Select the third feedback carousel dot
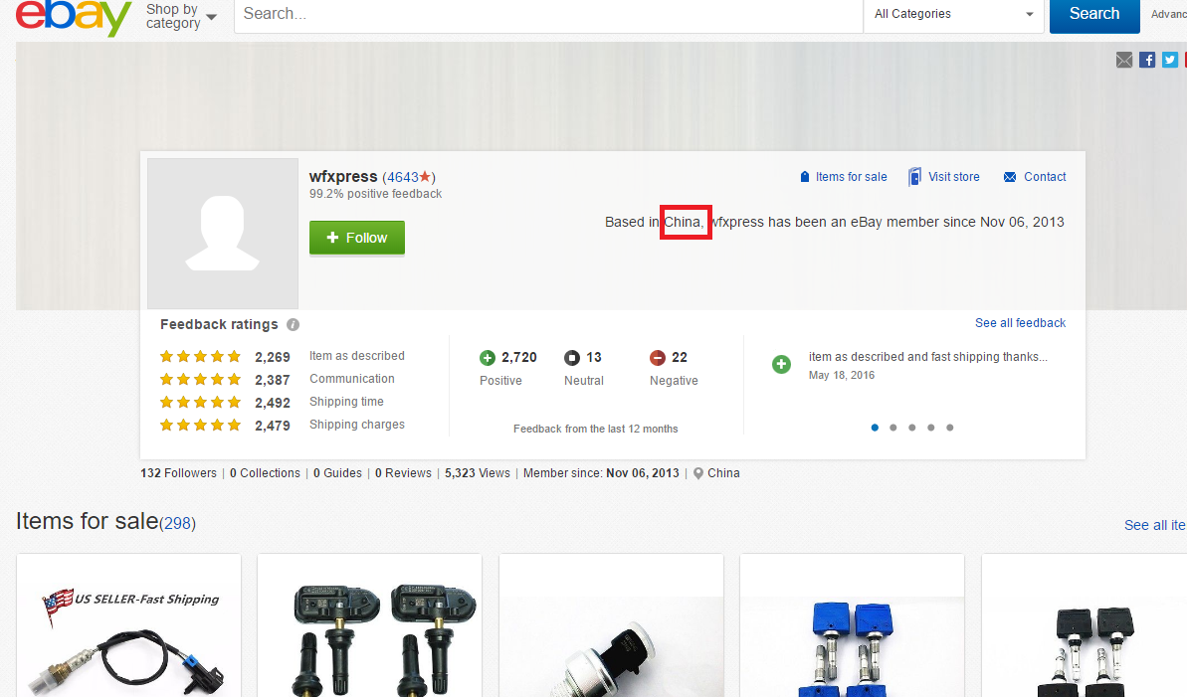The image size is (1187, 697). (x=912, y=428)
